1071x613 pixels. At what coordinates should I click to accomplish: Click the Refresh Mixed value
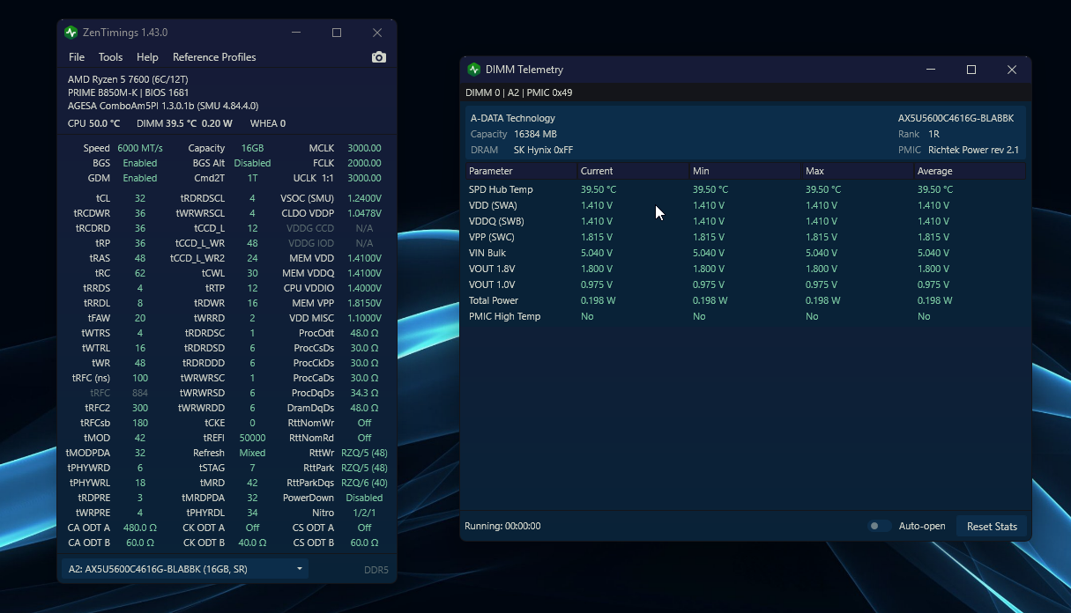(252, 453)
